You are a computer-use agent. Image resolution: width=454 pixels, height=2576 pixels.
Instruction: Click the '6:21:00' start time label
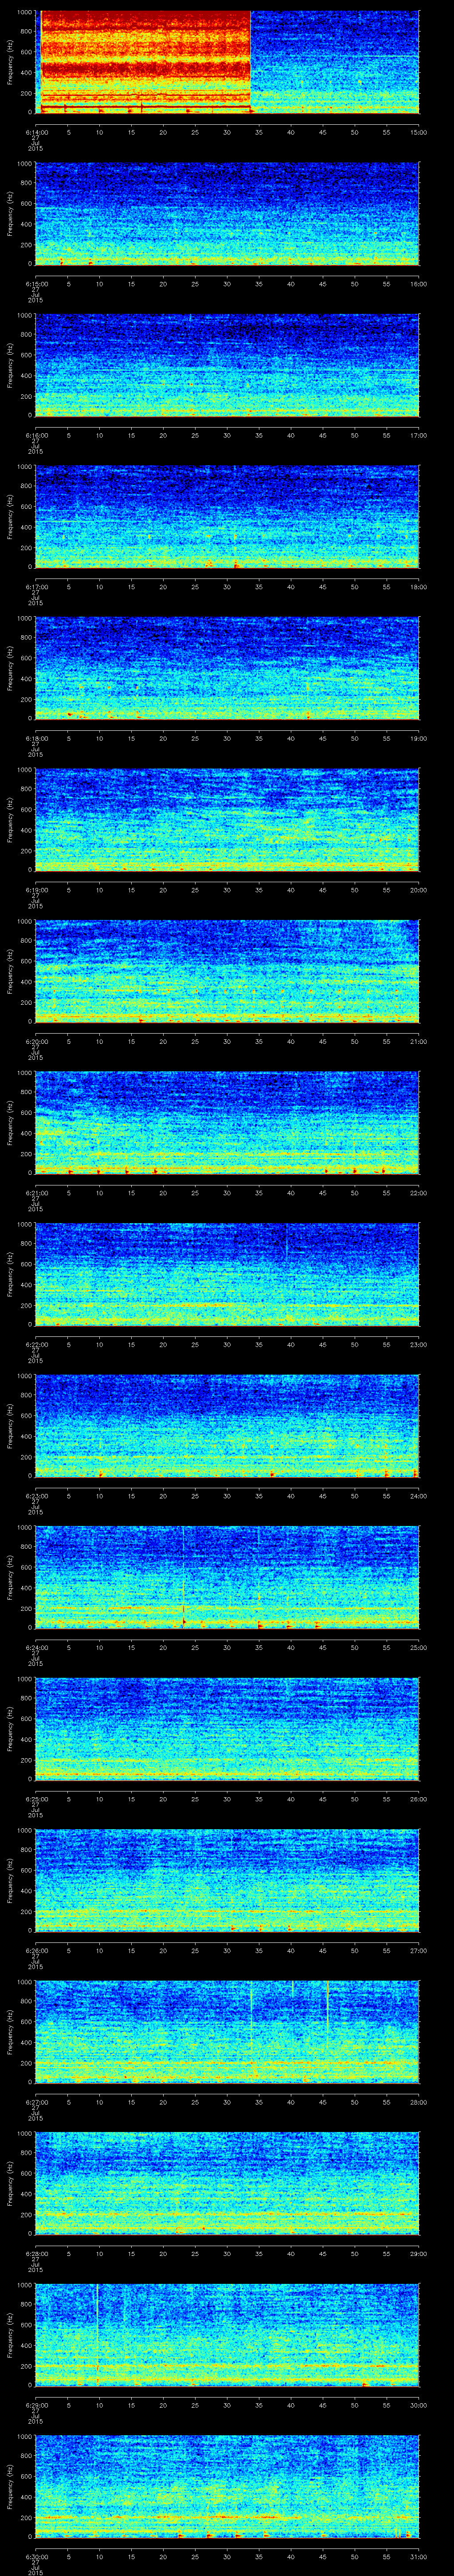[36, 1192]
